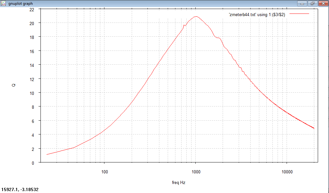Click the '10' y-axis tick label

32,93
